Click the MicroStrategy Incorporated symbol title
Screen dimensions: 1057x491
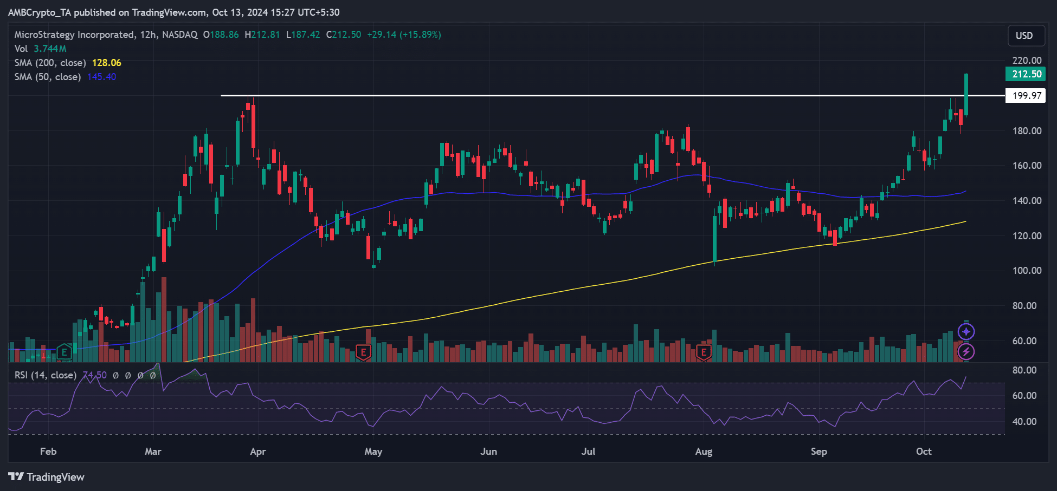click(x=75, y=35)
